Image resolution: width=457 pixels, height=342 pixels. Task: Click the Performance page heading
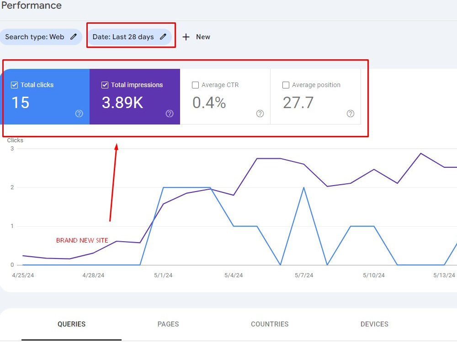[x=32, y=5]
